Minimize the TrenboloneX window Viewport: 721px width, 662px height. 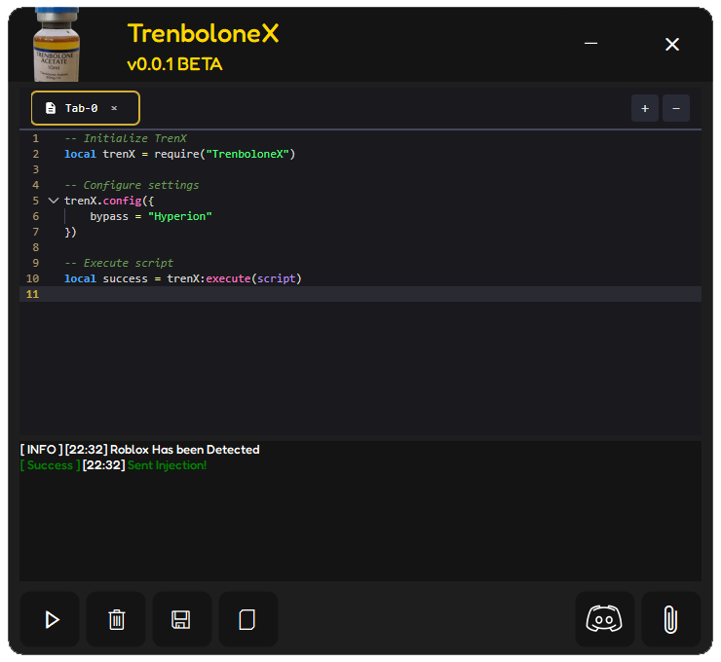pos(591,45)
